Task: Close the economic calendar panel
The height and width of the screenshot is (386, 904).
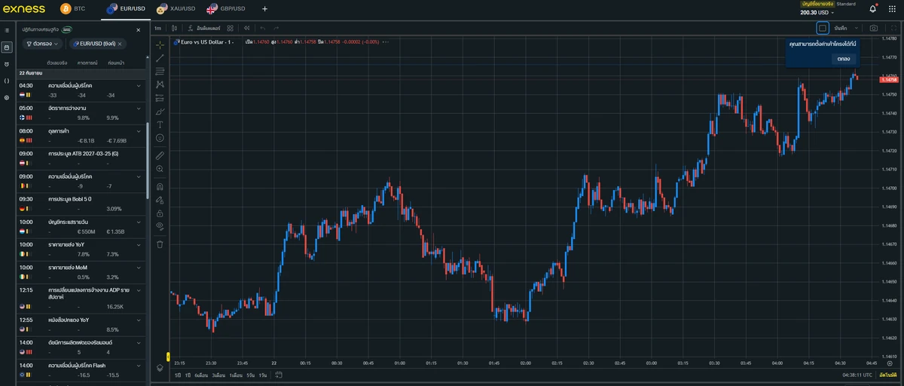Action: click(138, 30)
